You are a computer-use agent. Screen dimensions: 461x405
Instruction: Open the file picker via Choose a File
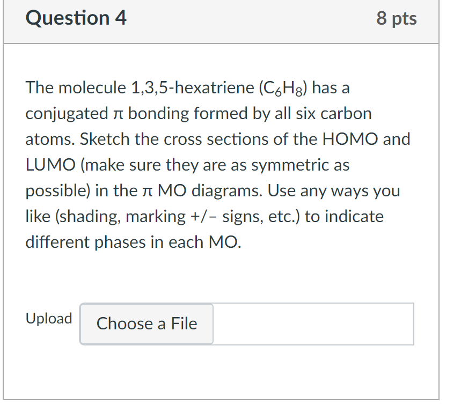tap(145, 324)
